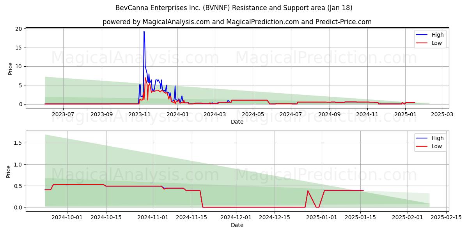Click the '2023-11' tick label
468x234 pixels.
click(140, 114)
